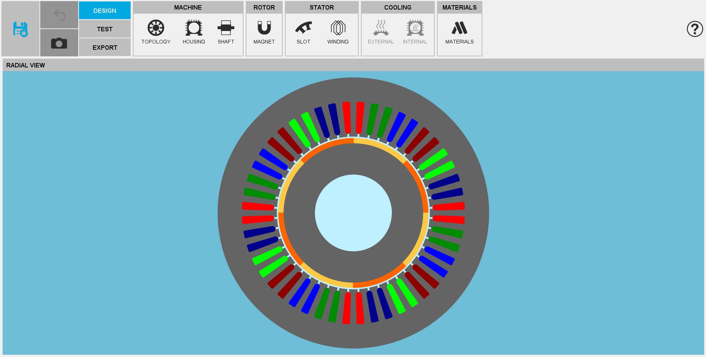Click the save file icon
The width and height of the screenshot is (706, 357).
tap(20, 29)
